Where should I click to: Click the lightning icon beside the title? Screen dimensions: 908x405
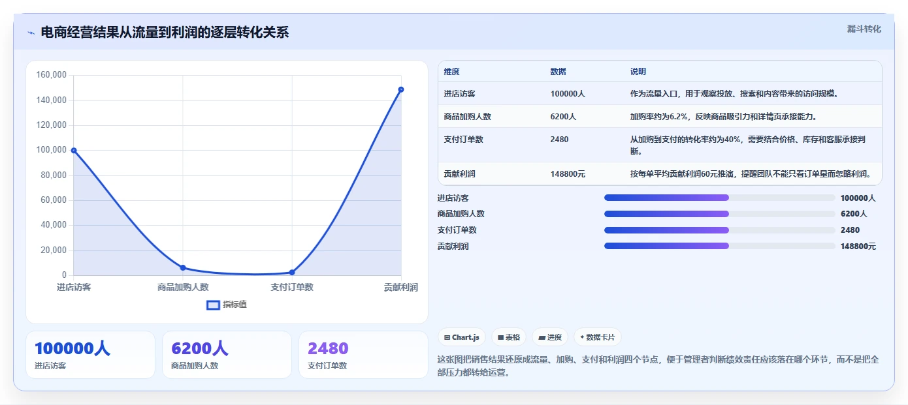[31, 33]
